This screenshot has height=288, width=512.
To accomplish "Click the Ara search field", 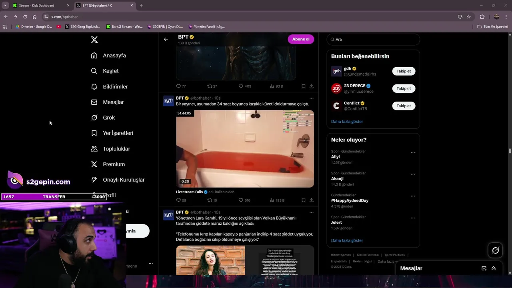I will [373, 39].
